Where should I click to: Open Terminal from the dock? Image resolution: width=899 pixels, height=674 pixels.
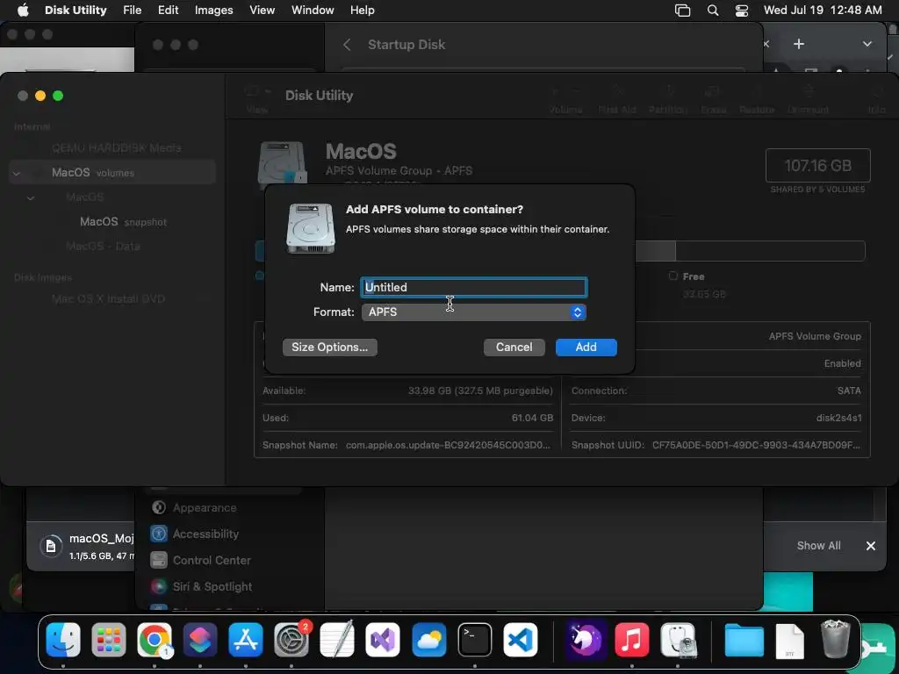click(x=474, y=640)
